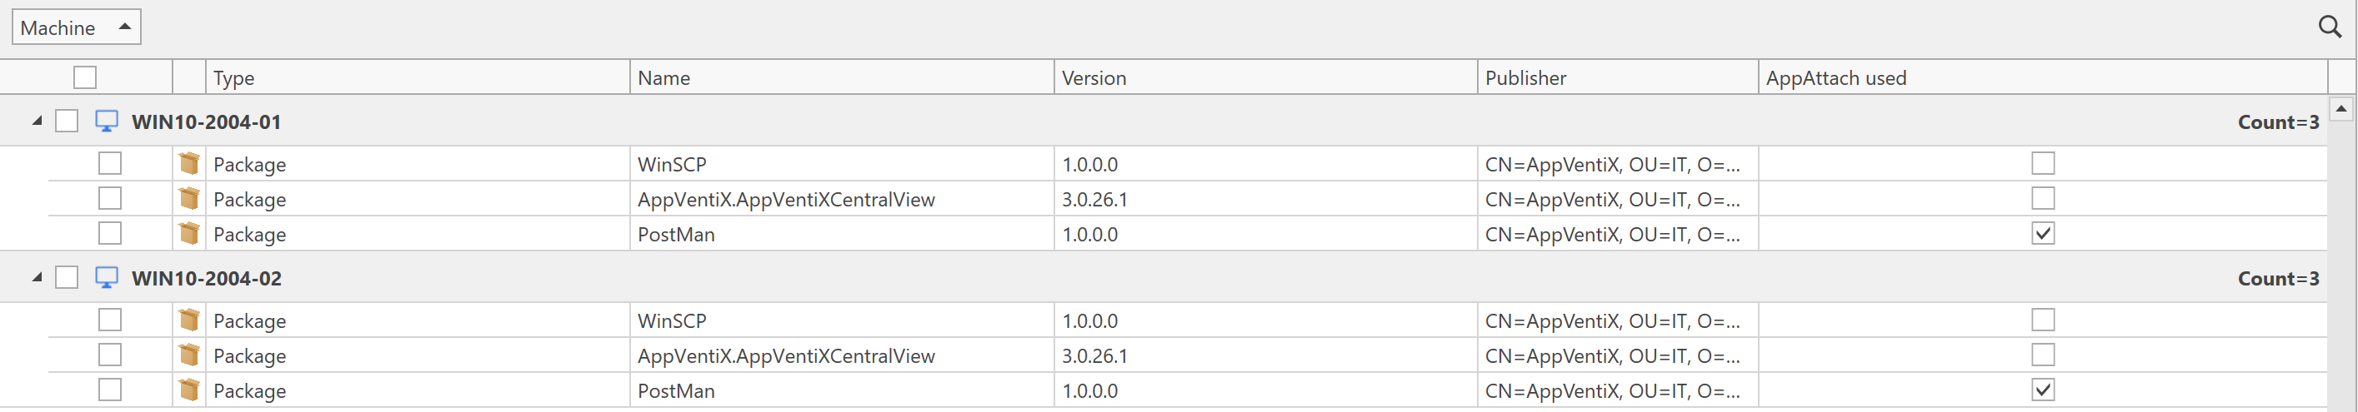2358x412 pixels.
Task: Click the AppVentiXCentralView package icon under WIN10-2004-02
Action: pos(189,355)
